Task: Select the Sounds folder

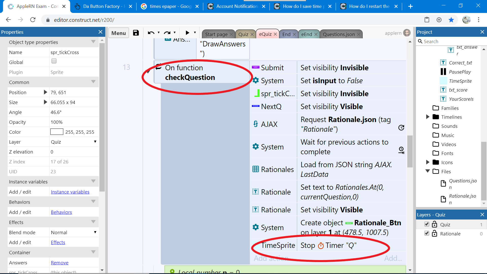Action: pyautogui.click(x=449, y=126)
